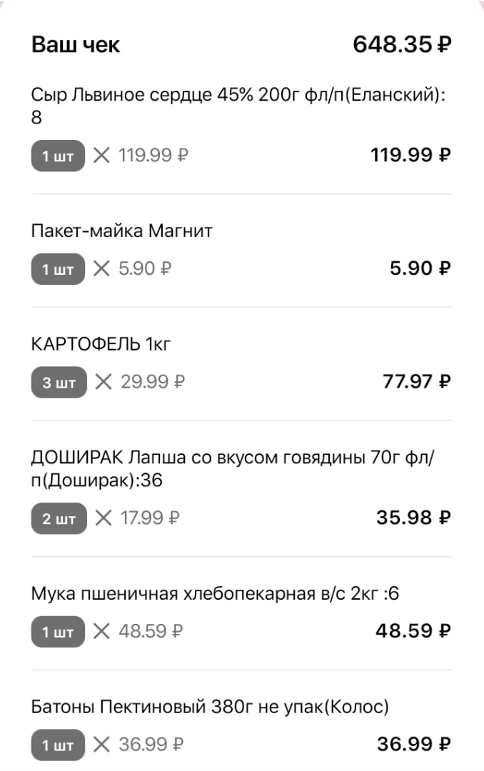484x771 pixels.
Task: Click the × icon beside the Пакет-майка price
Action: tap(103, 268)
